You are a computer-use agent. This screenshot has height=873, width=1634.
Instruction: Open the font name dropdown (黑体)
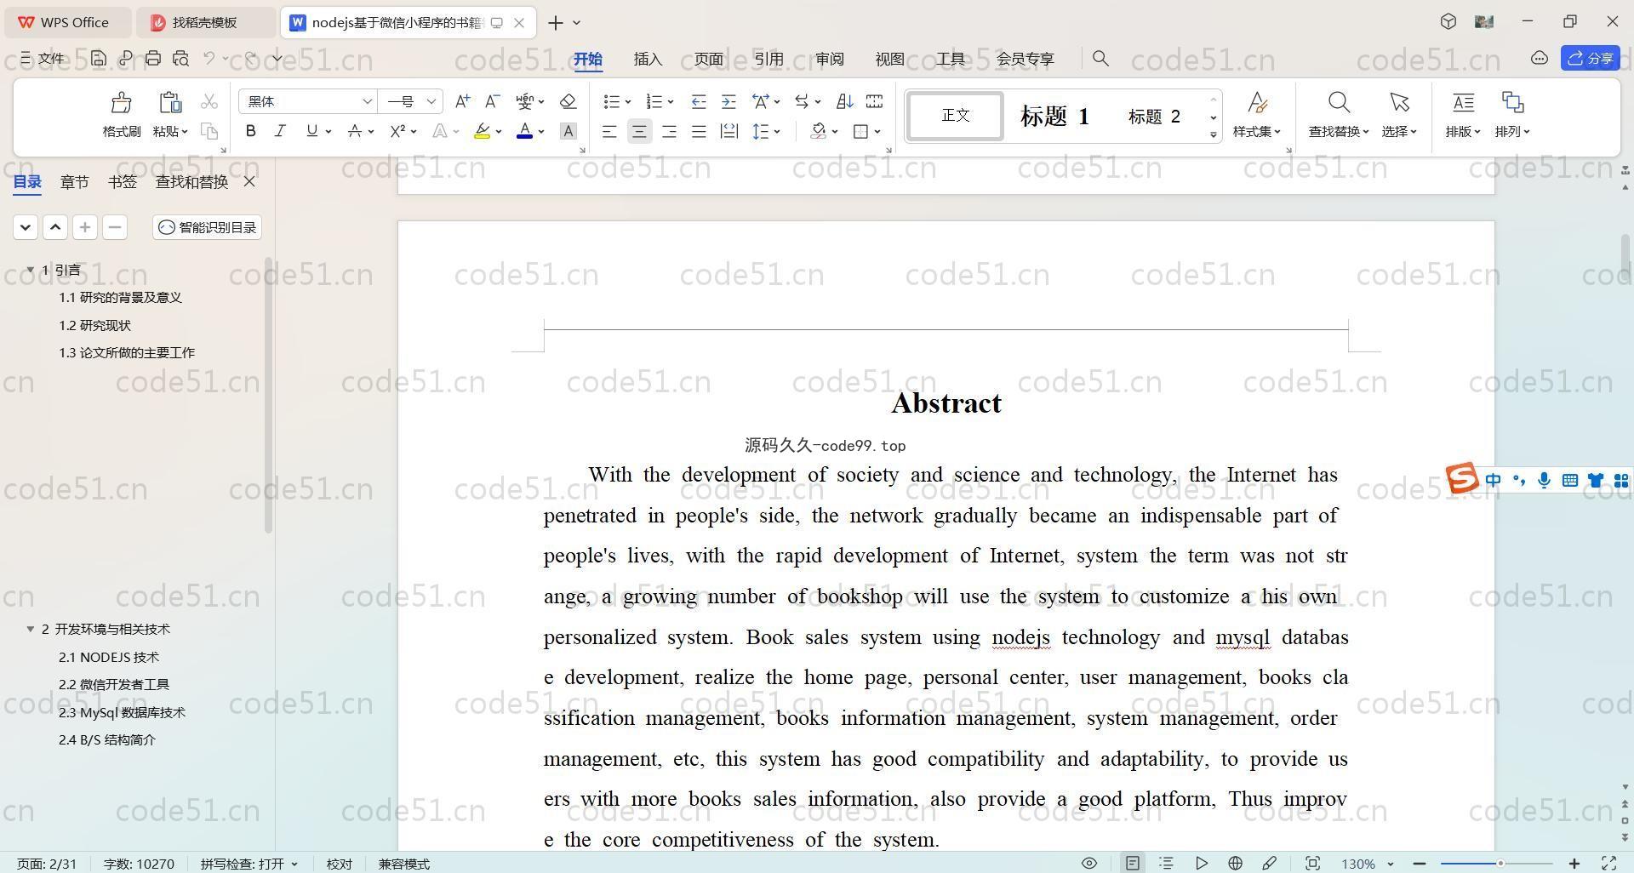point(367,101)
